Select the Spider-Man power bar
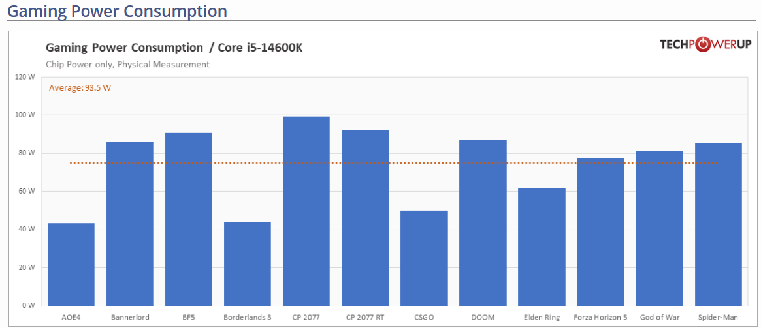This screenshot has width=761, height=328. point(719,224)
